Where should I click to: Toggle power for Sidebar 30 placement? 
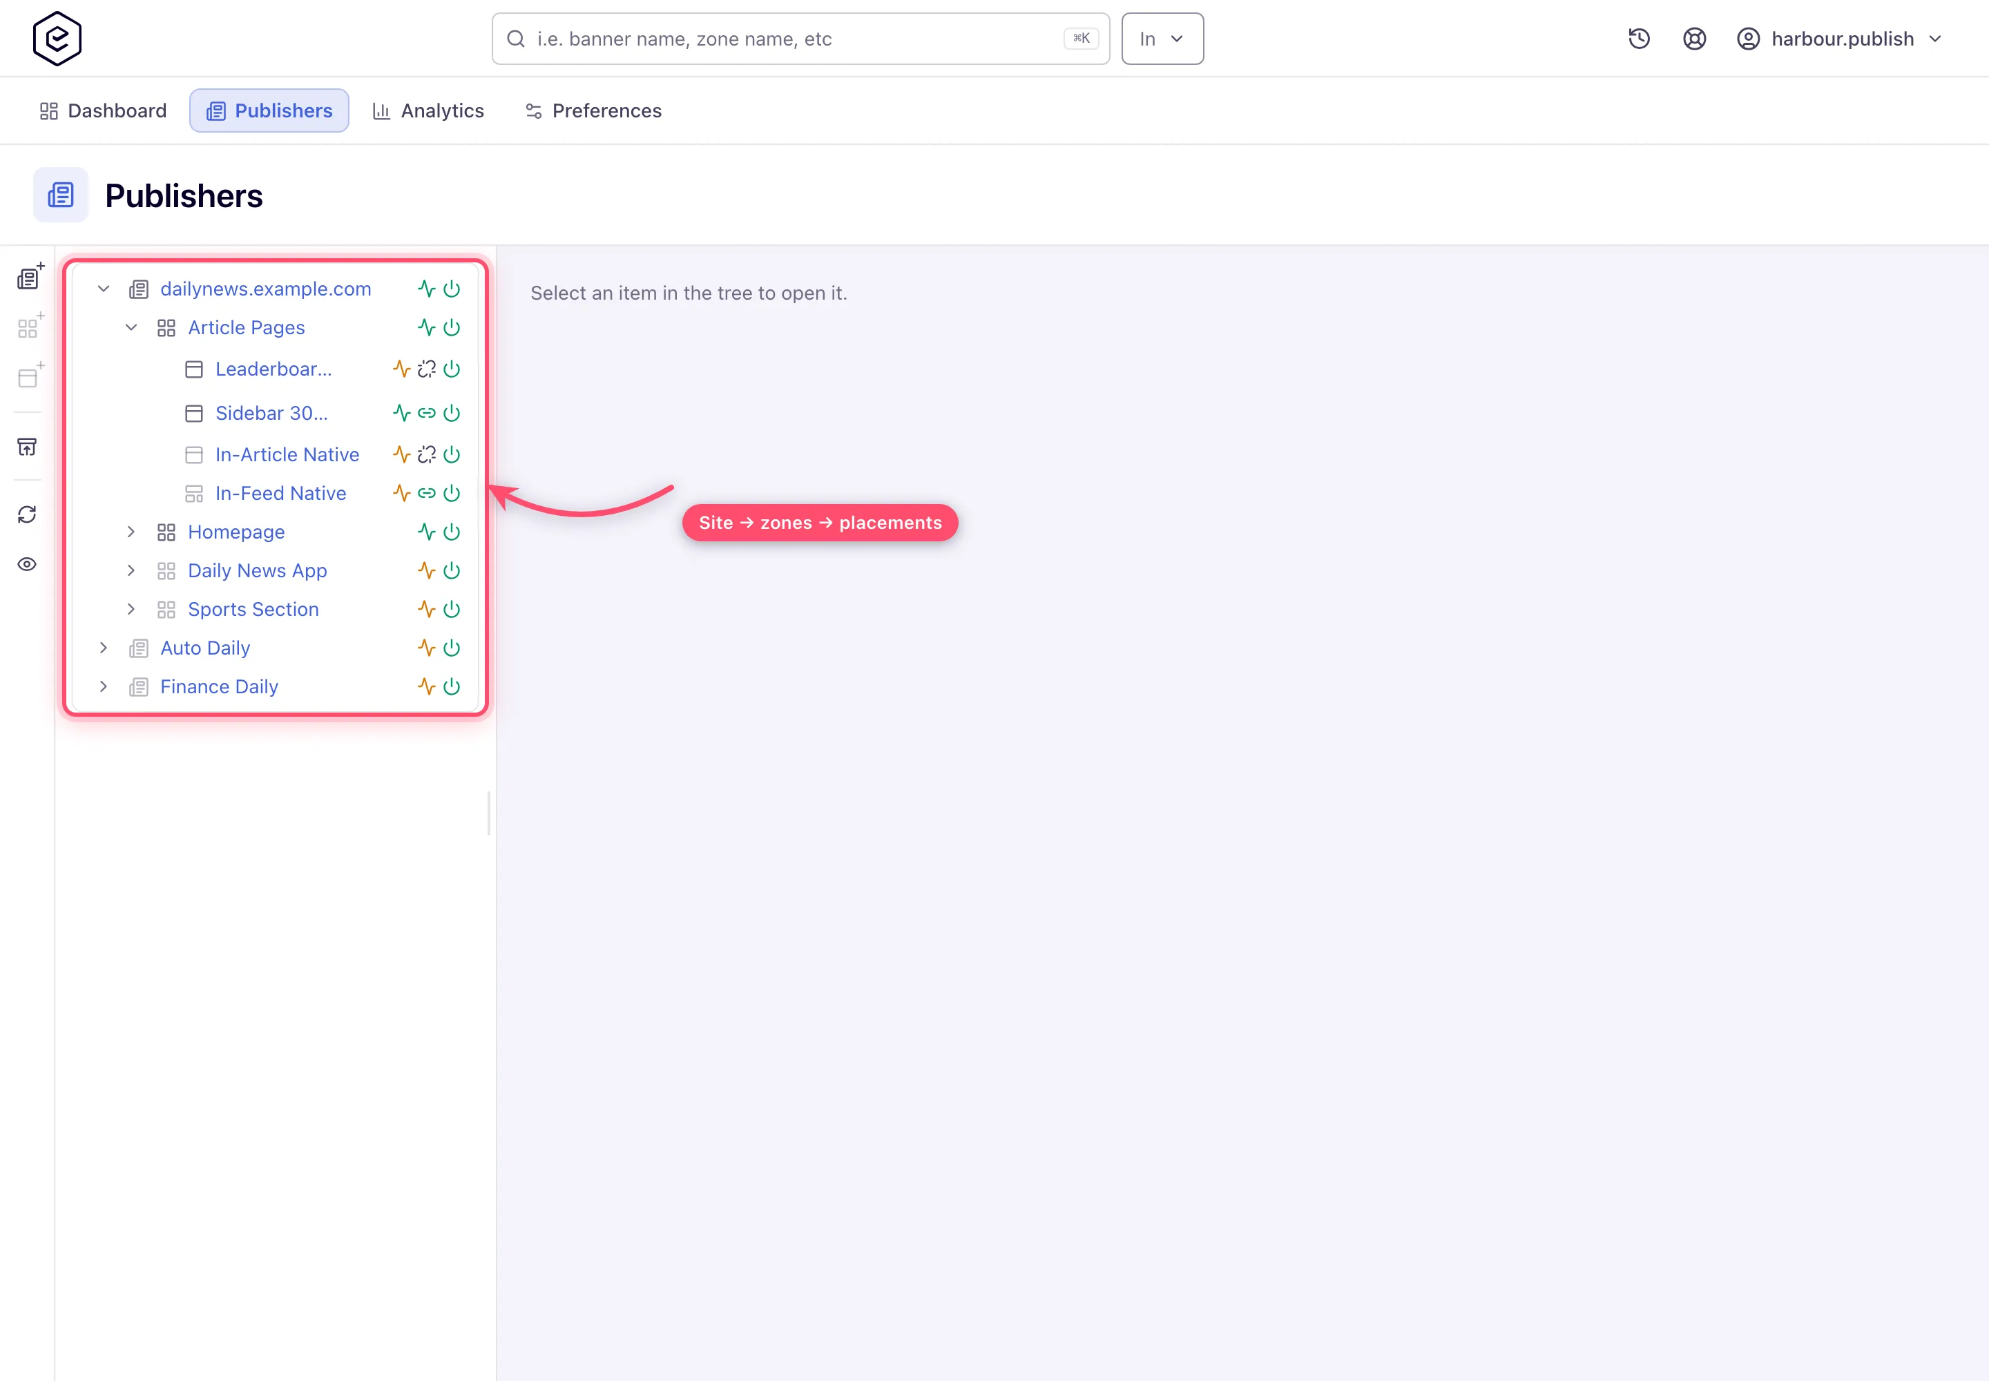click(x=452, y=414)
